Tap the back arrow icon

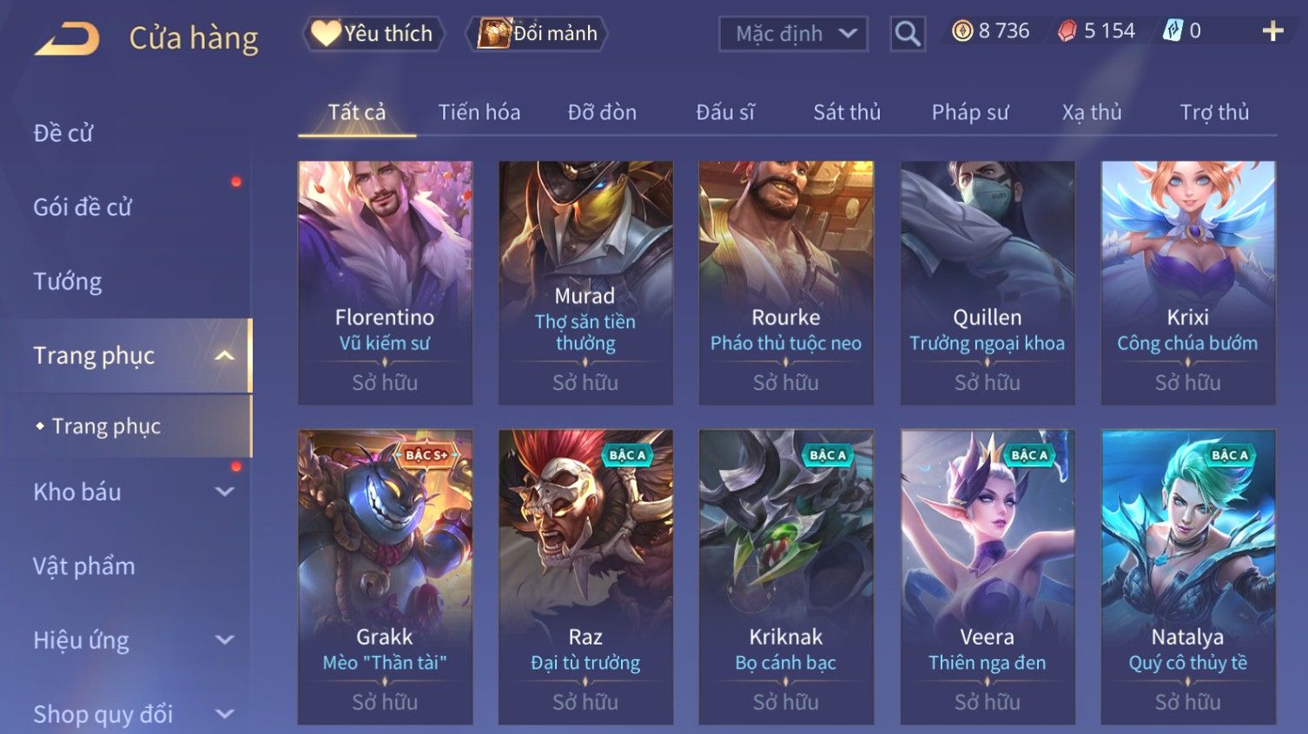[67, 39]
